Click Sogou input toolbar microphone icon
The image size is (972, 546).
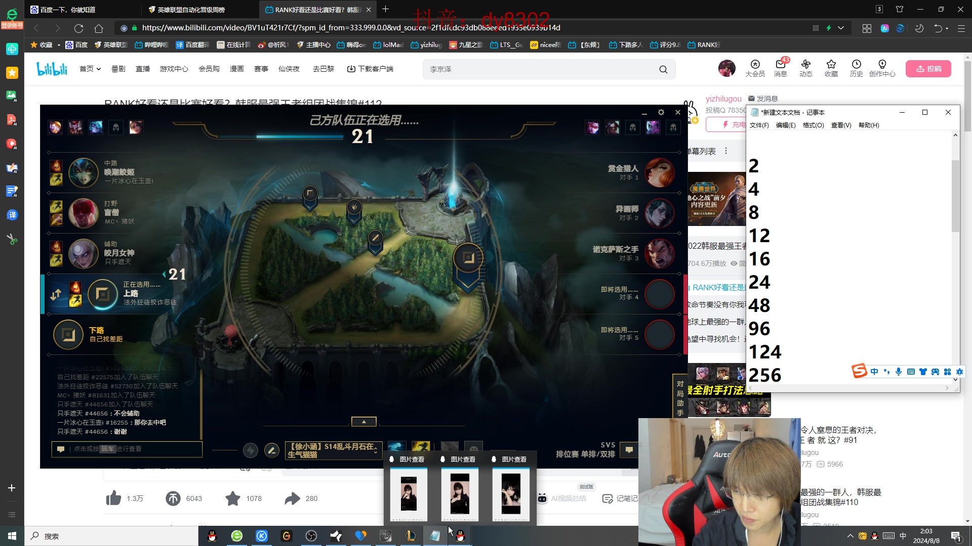[x=899, y=372]
